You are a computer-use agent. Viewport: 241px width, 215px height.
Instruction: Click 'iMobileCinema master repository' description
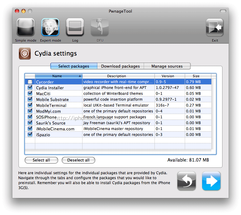[x=113, y=129]
